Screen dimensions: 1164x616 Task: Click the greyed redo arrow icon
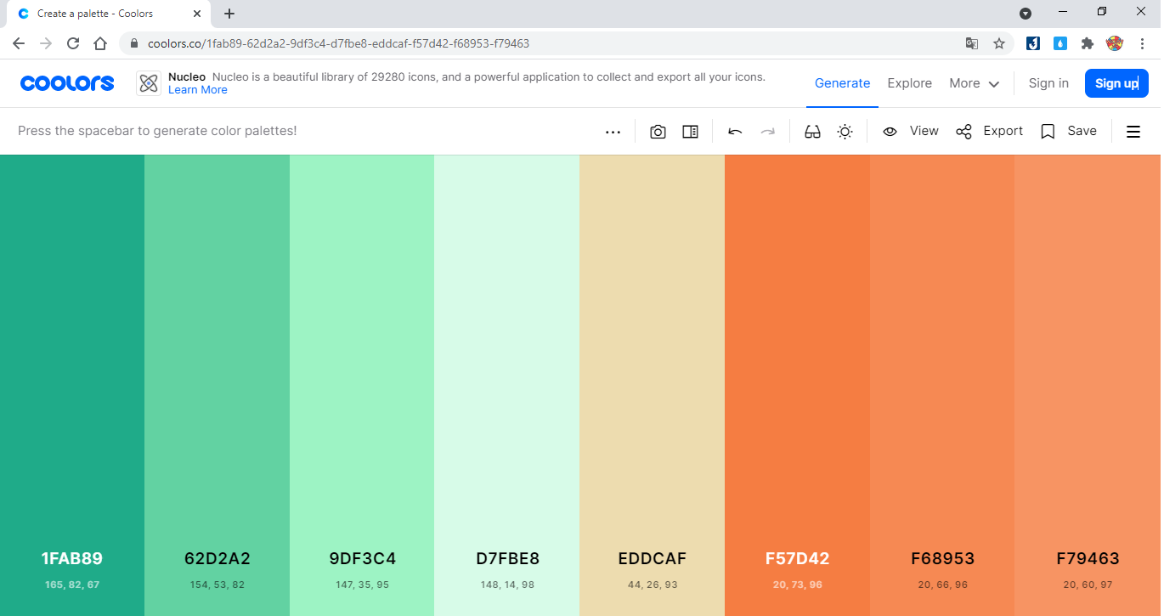[768, 132]
